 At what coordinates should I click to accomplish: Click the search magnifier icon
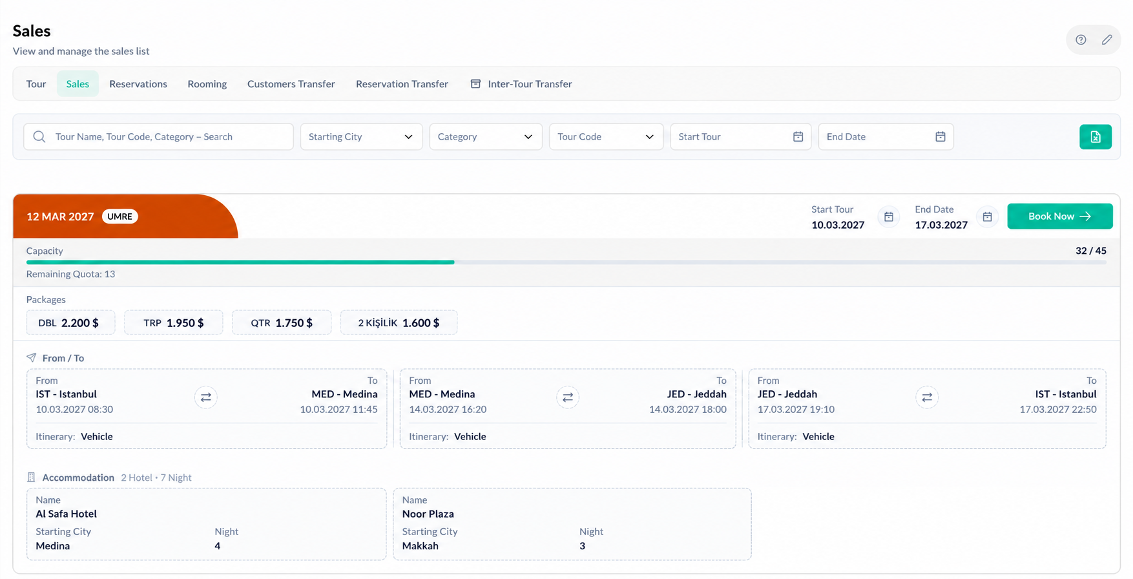coord(39,137)
